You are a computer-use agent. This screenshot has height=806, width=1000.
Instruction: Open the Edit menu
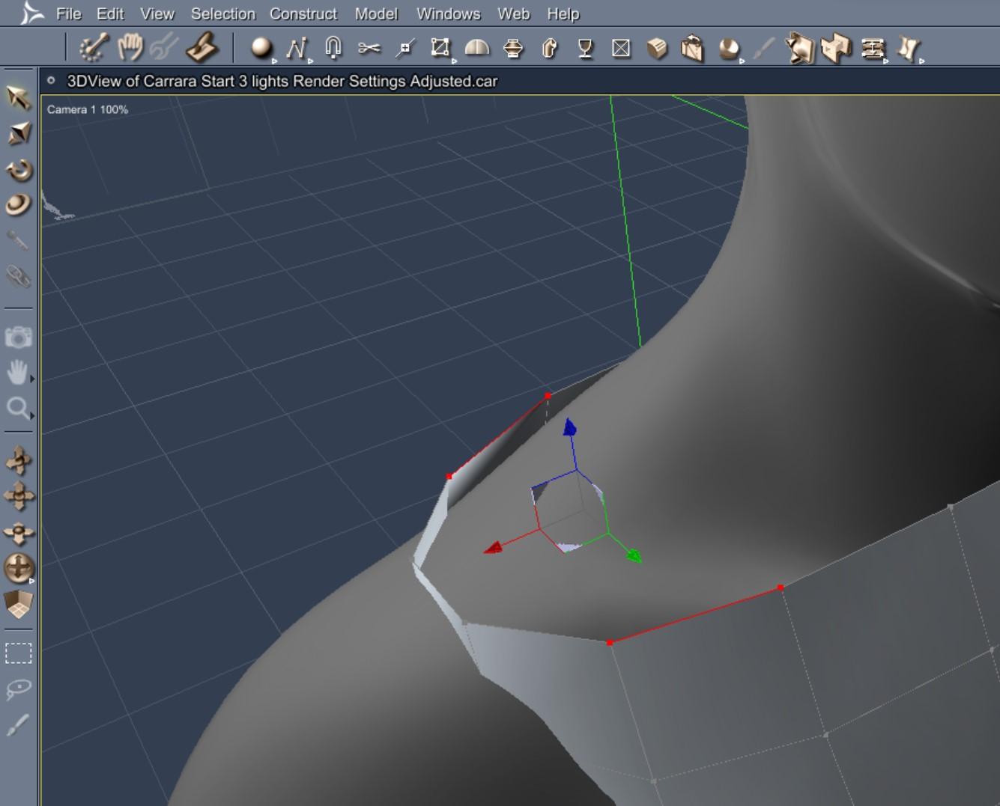click(110, 13)
